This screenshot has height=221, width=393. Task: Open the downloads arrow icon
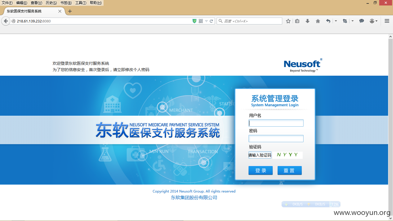point(308,21)
